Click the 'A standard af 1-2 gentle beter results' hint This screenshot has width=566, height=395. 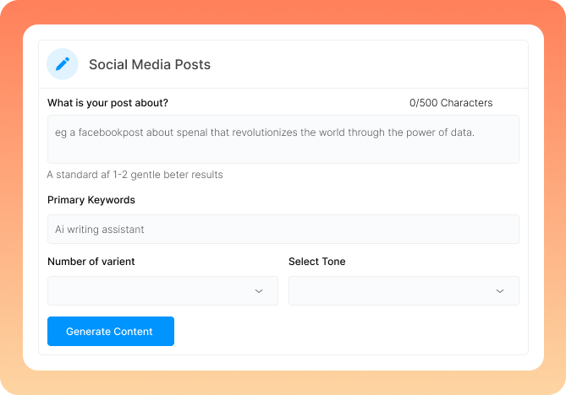[135, 175]
